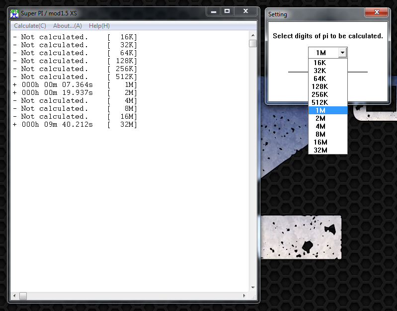The height and width of the screenshot is (311, 397).
Task: Click the 32K Not calculated row
Action: 75,45
